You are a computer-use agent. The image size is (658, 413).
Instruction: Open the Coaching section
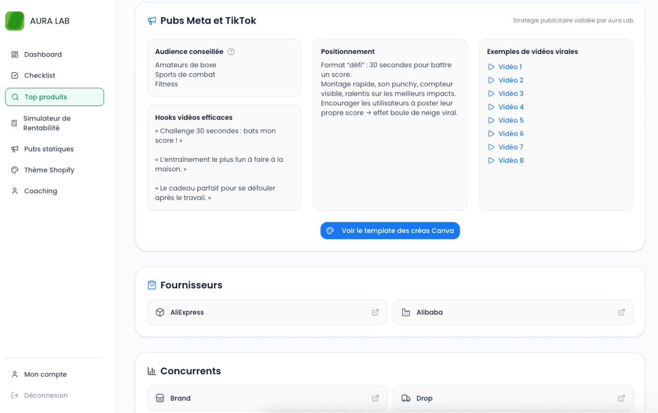[x=40, y=191]
